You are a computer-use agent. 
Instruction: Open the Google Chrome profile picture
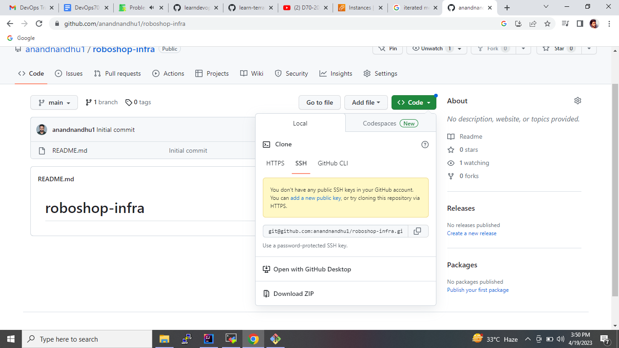tap(594, 24)
